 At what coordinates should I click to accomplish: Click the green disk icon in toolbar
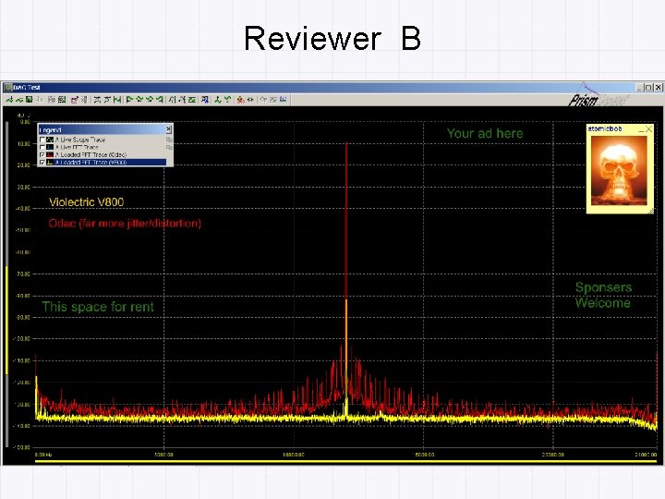point(29,100)
